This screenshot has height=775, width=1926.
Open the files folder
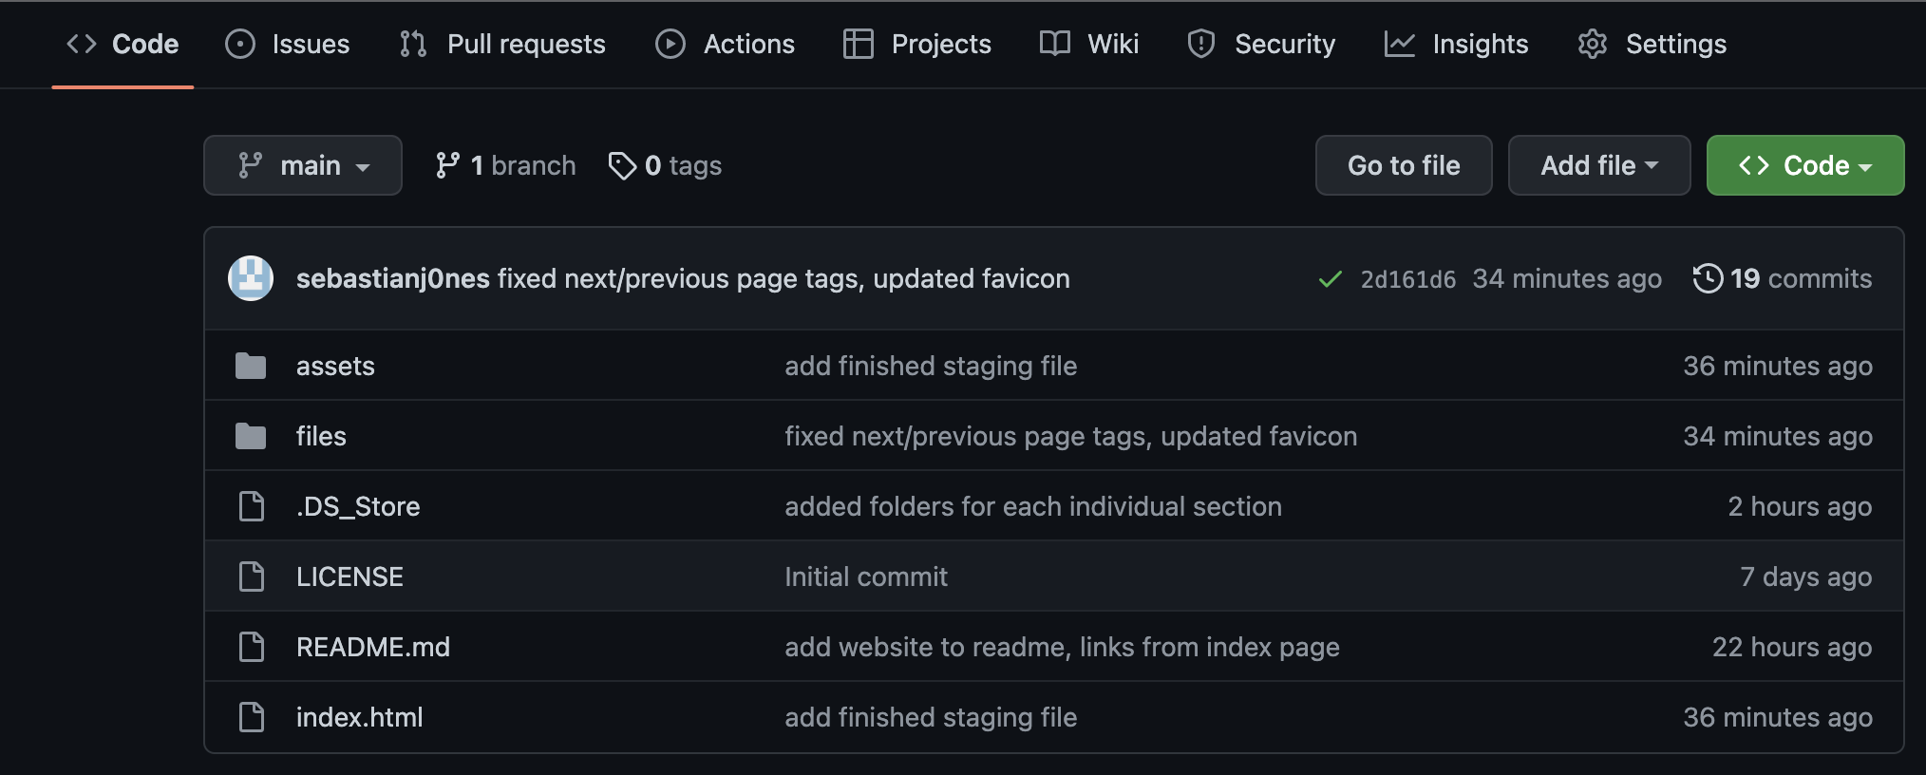321,436
